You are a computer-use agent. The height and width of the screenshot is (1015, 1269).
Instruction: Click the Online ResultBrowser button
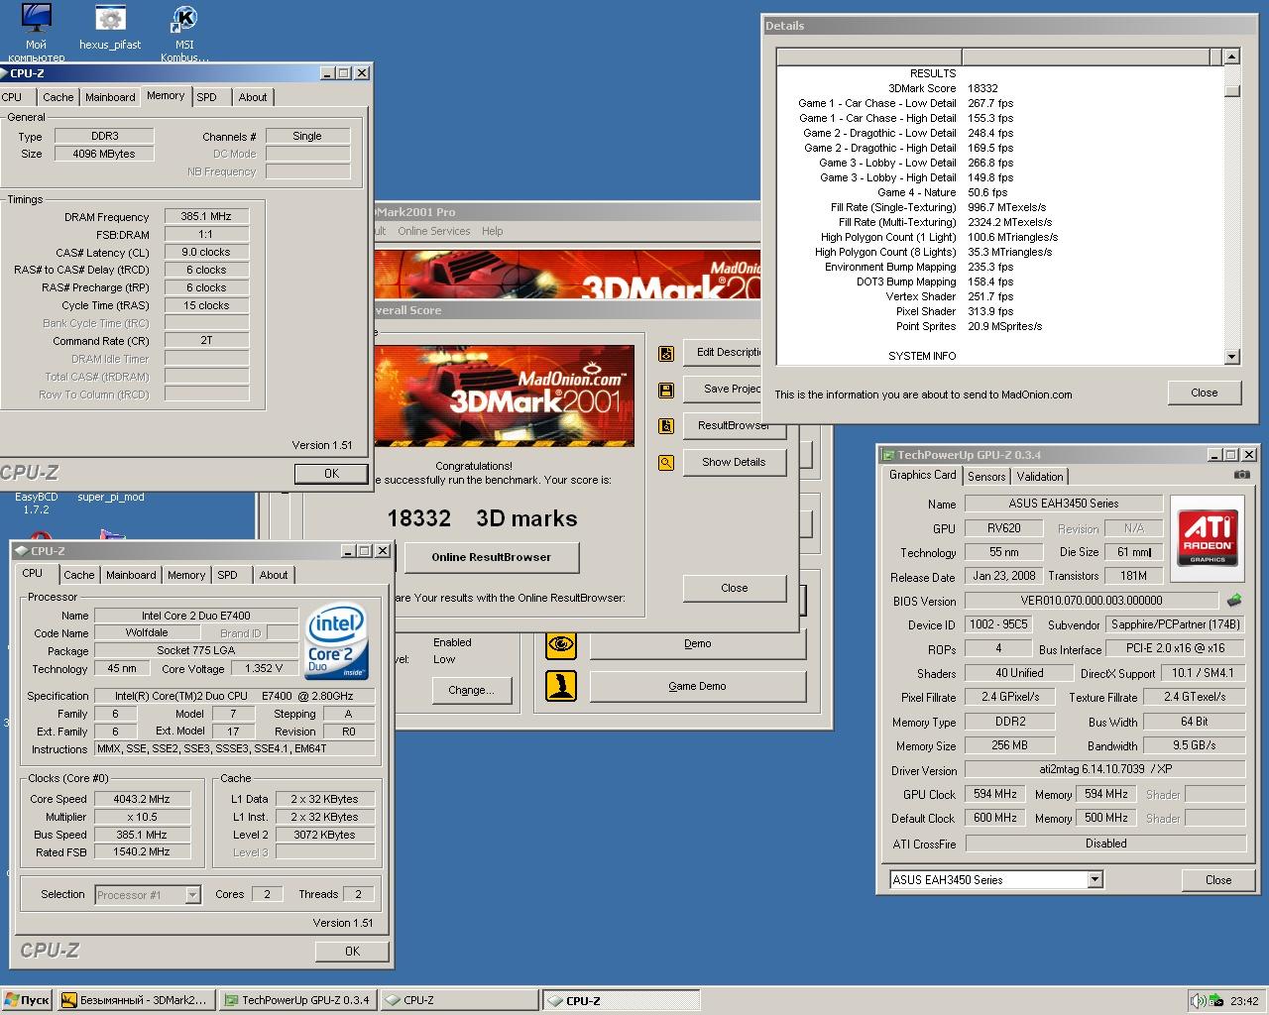(x=492, y=557)
